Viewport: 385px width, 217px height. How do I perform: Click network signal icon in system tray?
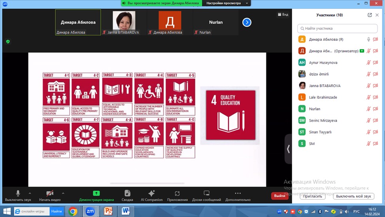pyautogui.click(x=313, y=211)
